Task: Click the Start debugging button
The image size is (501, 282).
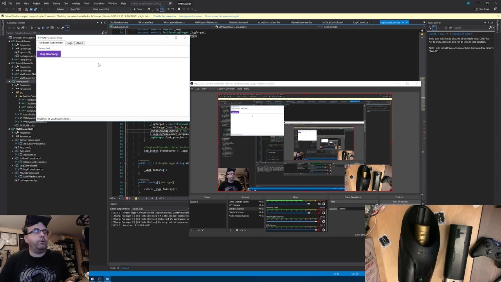Action: (138, 9)
